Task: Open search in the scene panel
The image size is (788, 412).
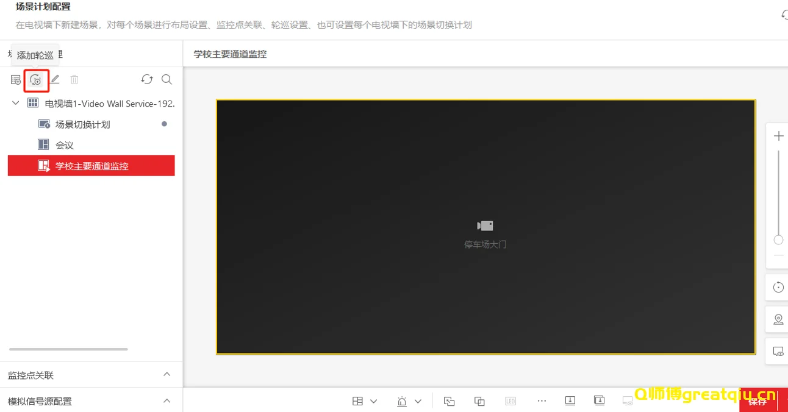Action: tap(167, 80)
